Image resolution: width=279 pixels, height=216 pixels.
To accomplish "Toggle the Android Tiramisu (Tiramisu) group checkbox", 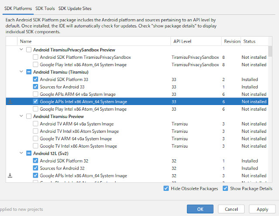I will pyautogui.click(x=29, y=72).
